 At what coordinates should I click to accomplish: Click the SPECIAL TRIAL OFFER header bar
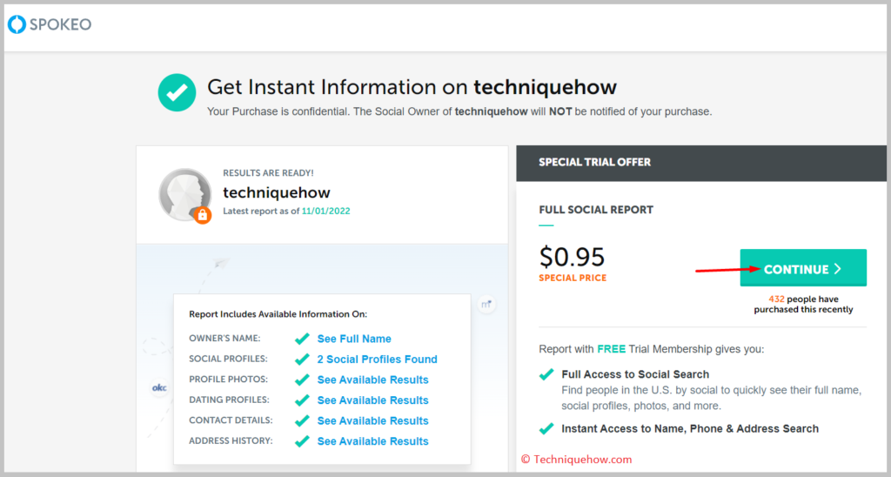(x=701, y=163)
